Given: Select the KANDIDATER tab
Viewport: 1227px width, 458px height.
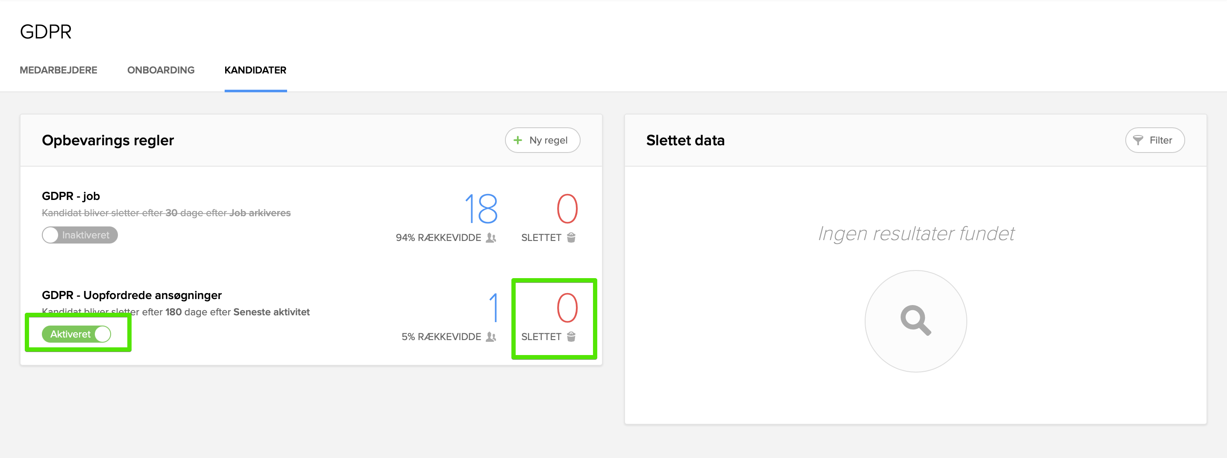Looking at the screenshot, I should (x=255, y=70).
